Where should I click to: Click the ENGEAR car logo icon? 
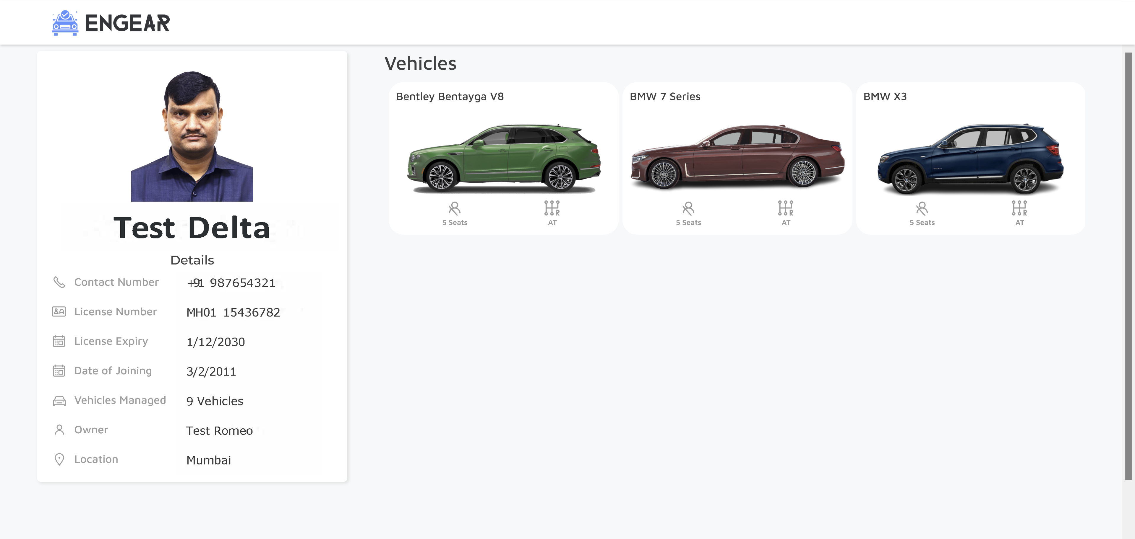65,23
